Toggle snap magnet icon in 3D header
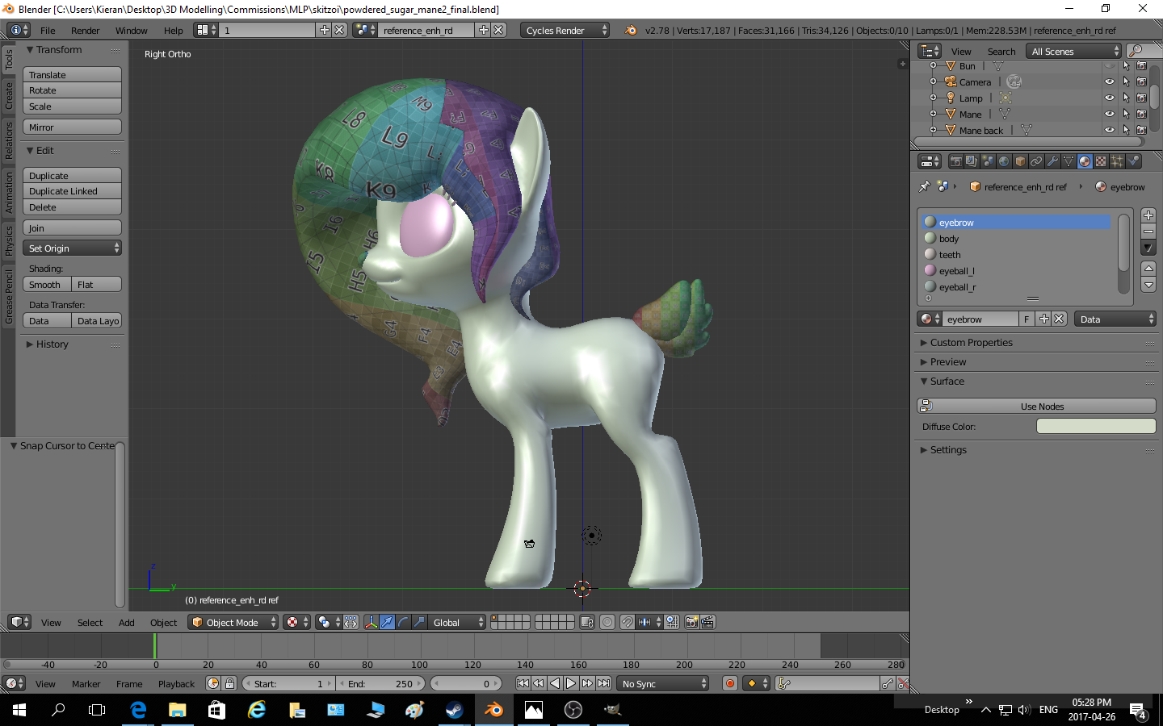Image resolution: width=1163 pixels, height=726 pixels. click(x=627, y=622)
